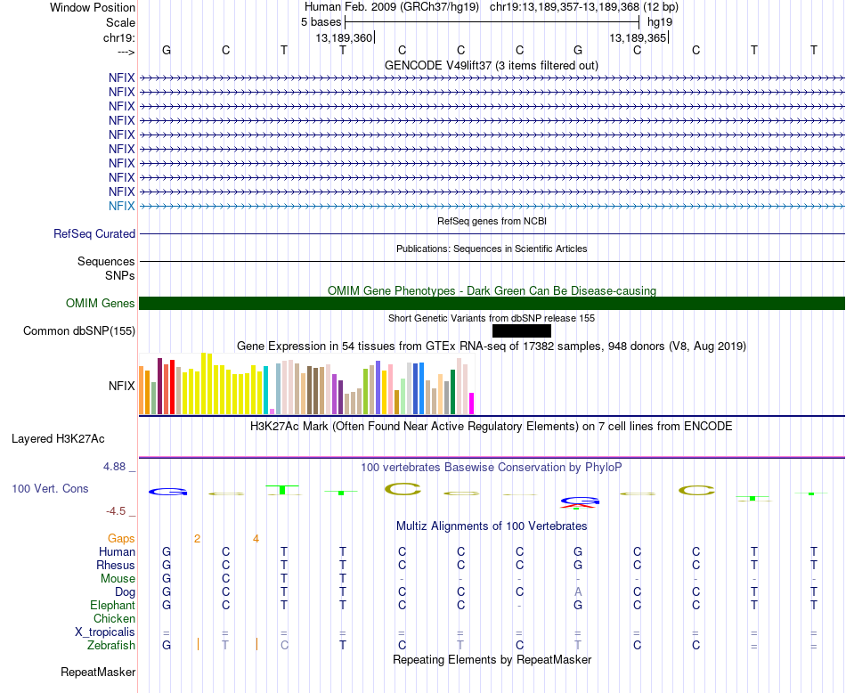The width and height of the screenshot is (846, 693).
Task: Click the H3K27Ac Mark ENCODE title
Action: (492, 427)
